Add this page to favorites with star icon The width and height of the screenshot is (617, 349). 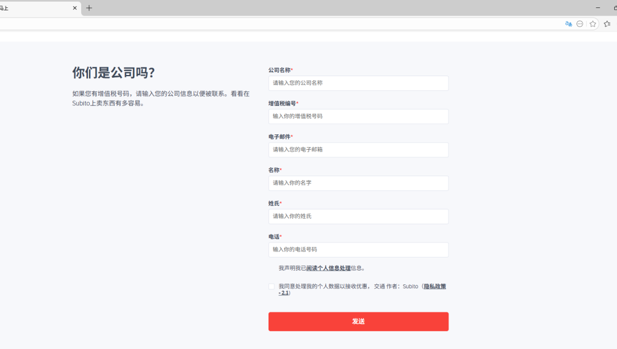593,24
